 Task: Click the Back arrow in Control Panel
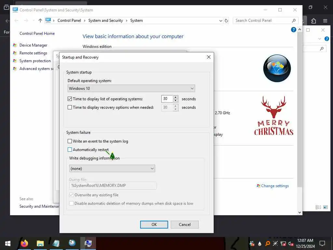pos(16,21)
